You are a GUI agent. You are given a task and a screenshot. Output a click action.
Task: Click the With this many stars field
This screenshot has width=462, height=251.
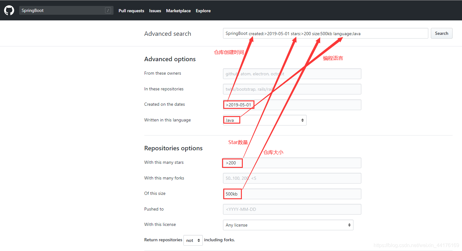click(x=292, y=163)
